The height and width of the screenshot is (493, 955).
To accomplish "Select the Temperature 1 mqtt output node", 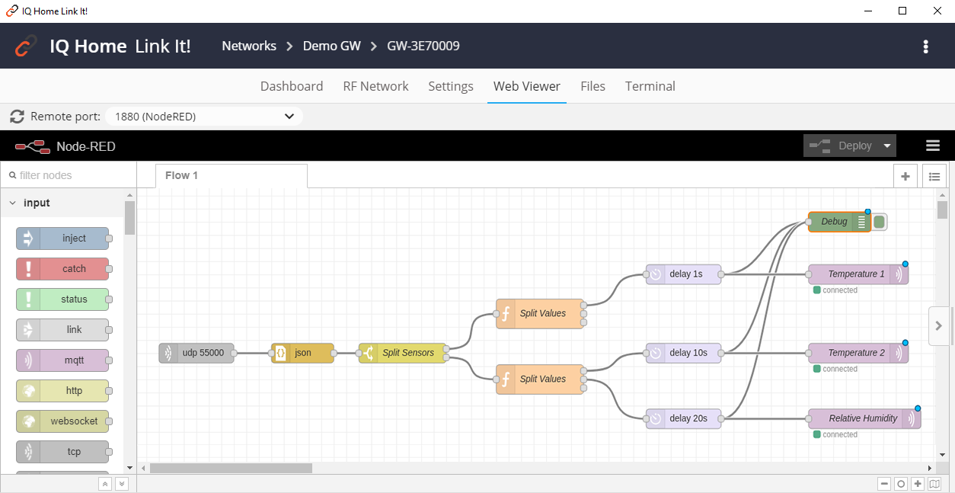I will [858, 274].
